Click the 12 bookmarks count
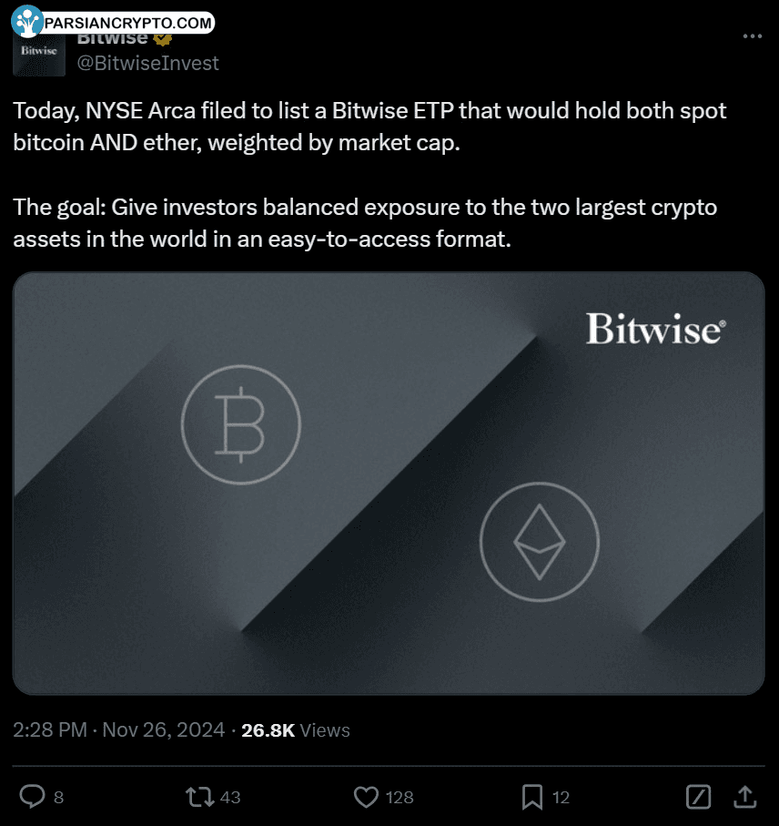This screenshot has width=779, height=826. [561, 798]
